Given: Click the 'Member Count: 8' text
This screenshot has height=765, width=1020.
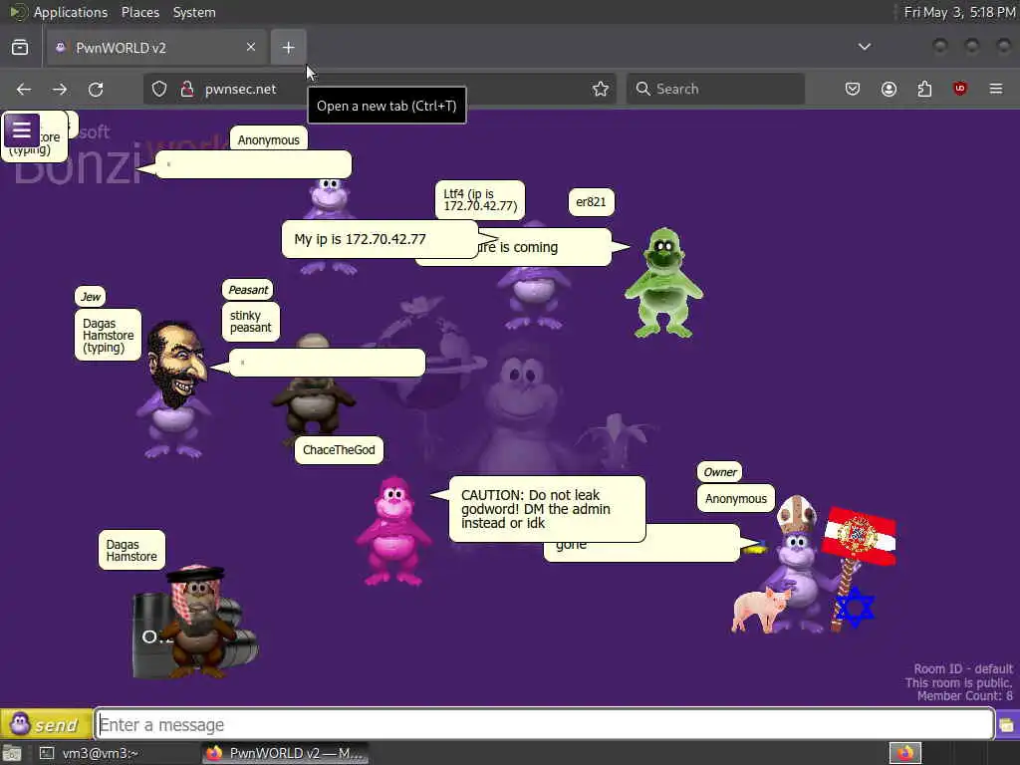Looking at the screenshot, I should pos(964,696).
